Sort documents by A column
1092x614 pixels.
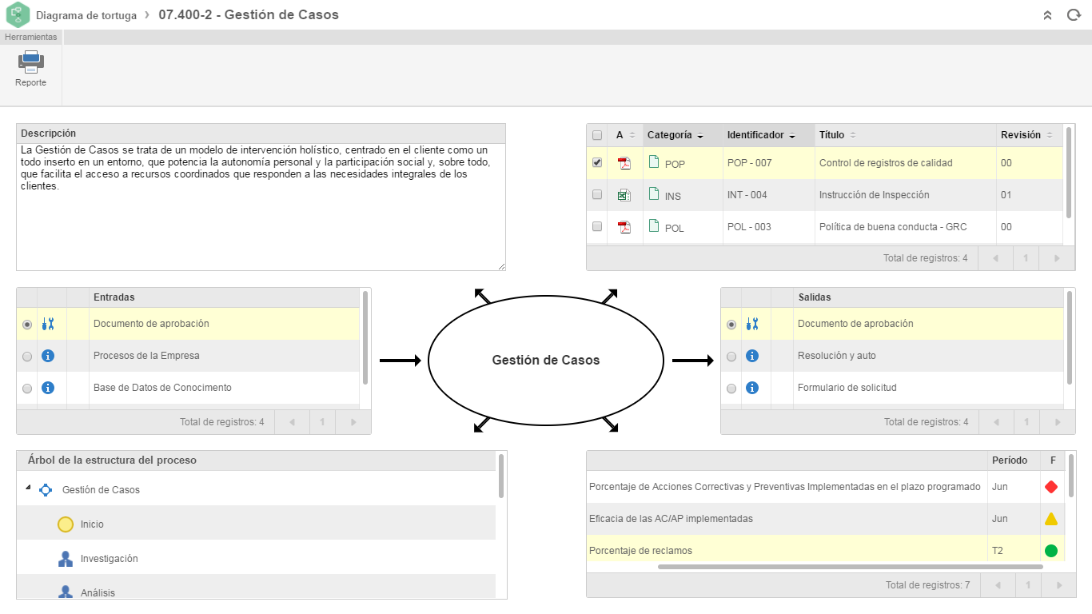pyautogui.click(x=626, y=135)
